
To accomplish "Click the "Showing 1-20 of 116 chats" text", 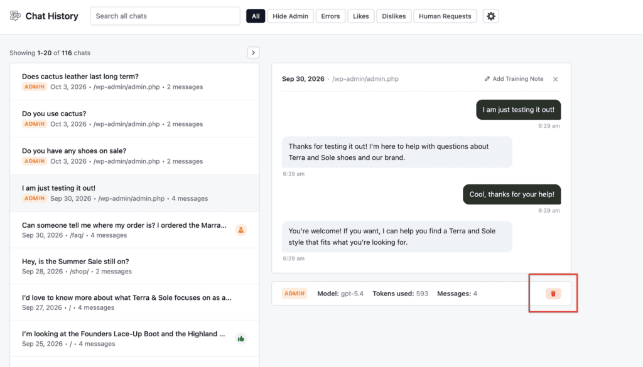I will point(50,53).
